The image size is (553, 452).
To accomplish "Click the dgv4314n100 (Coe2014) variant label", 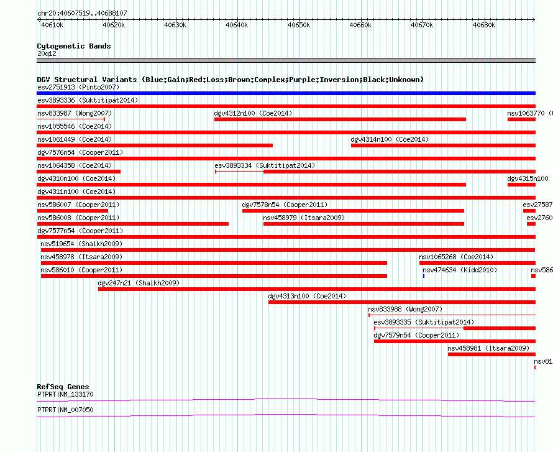I will coord(390,139).
